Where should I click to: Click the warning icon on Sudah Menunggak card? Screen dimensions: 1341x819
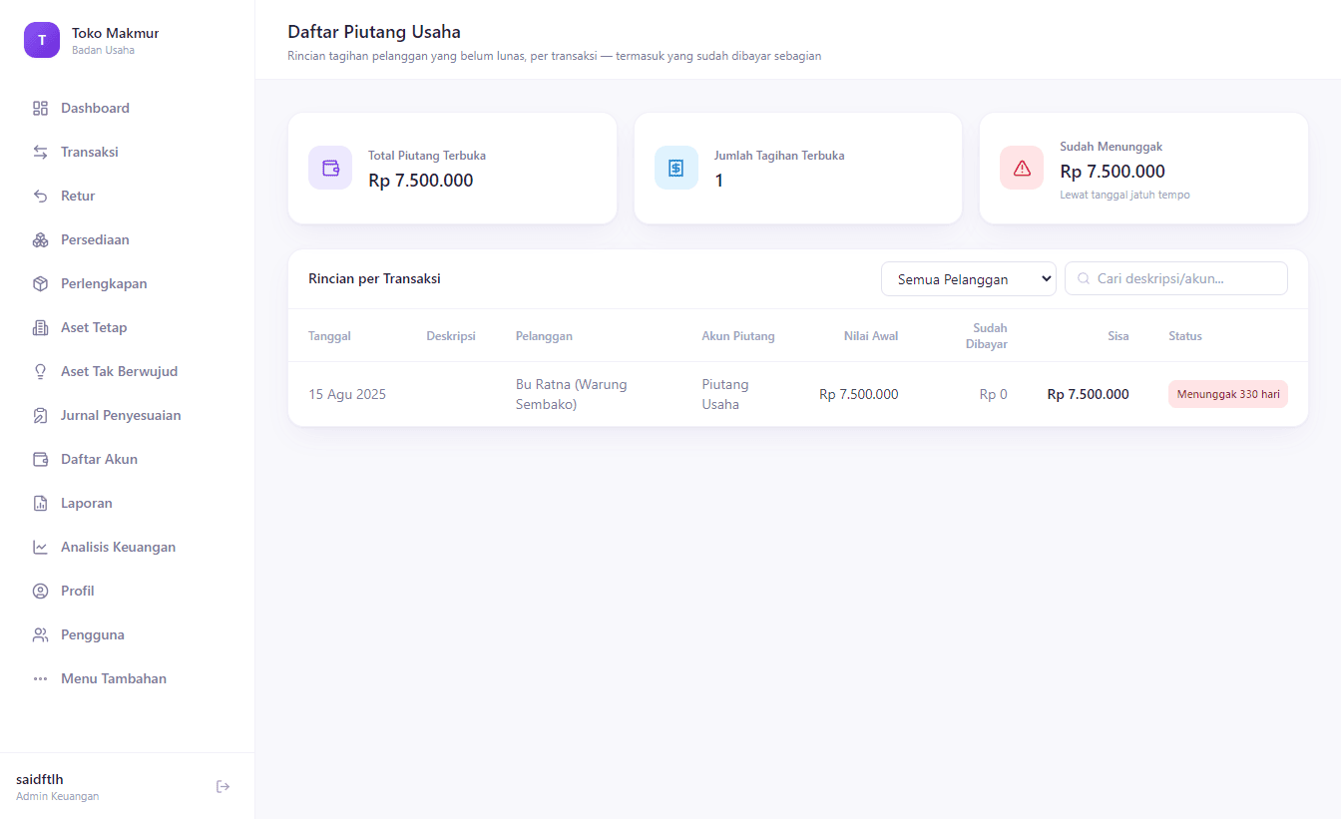[1022, 168]
